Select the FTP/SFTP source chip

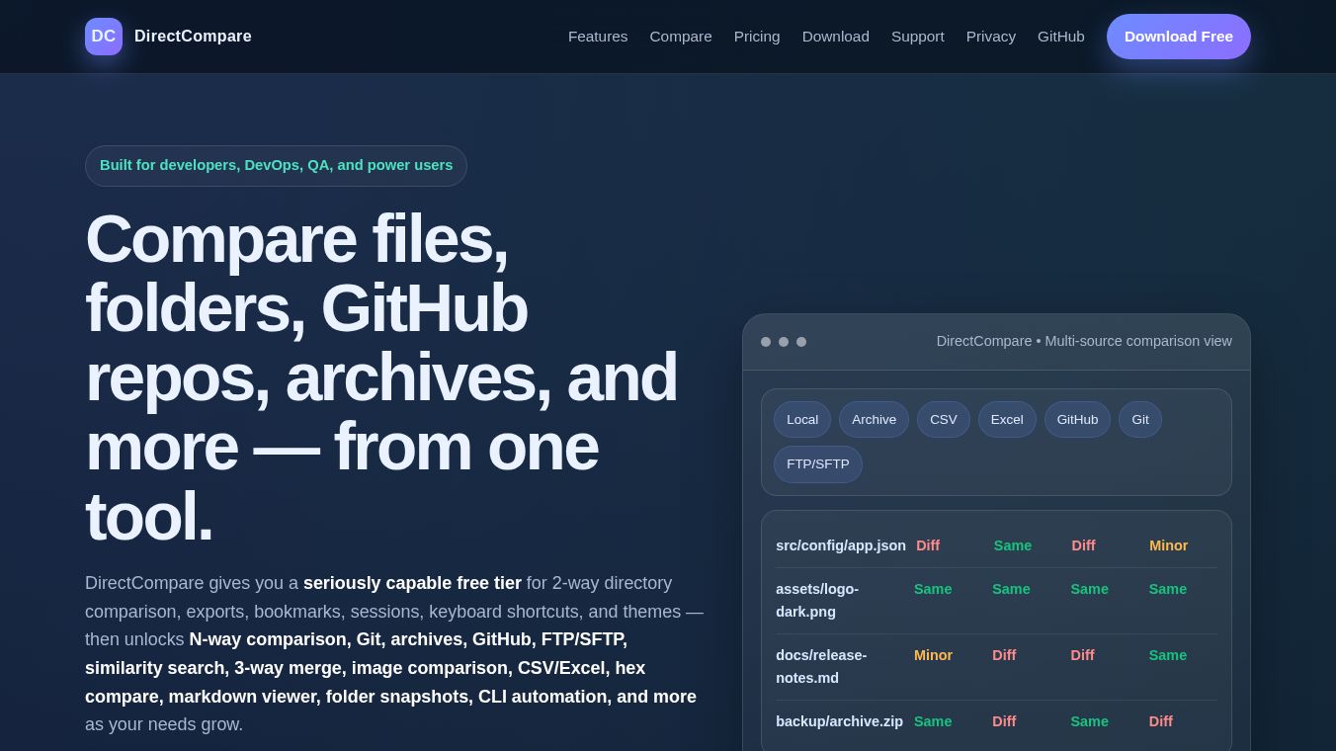pyautogui.click(x=818, y=464)
